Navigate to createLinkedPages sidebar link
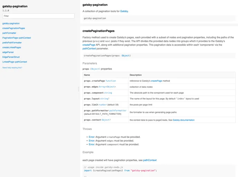 tap(12, 47)
